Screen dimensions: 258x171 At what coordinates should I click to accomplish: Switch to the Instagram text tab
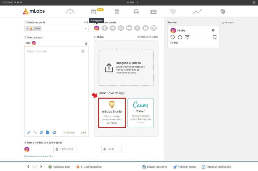coord(34,43)
